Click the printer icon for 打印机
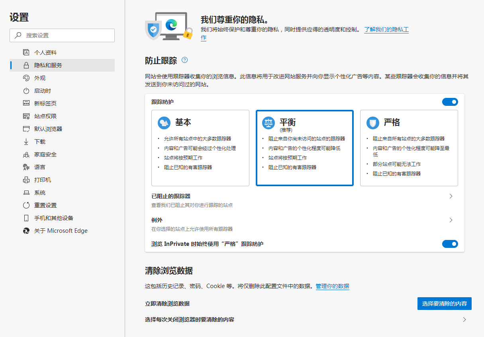 coord(26,180)
